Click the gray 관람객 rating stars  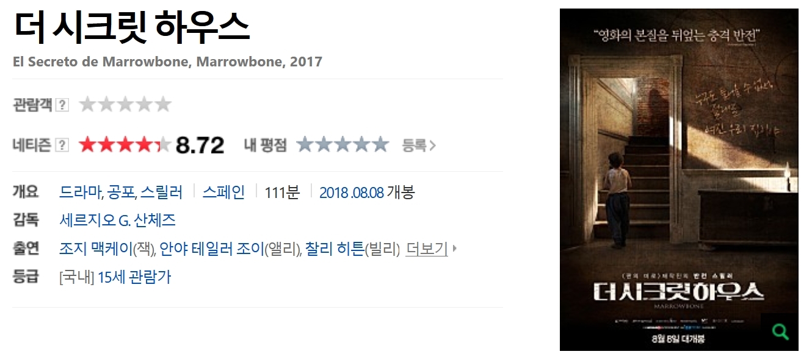click(x=125, y=105)
